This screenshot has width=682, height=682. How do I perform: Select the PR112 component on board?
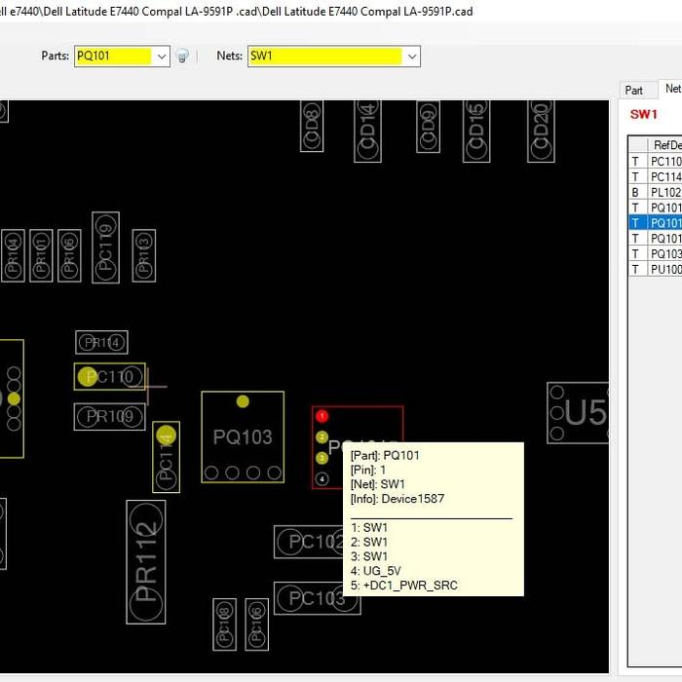click(146, 562)
